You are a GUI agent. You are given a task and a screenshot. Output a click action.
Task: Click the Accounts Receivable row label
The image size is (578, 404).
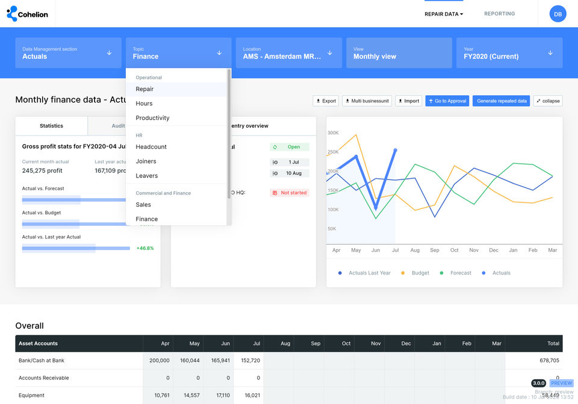point(44,378)
